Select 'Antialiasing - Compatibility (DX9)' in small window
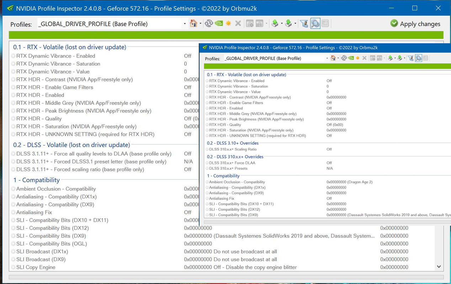Image resolution: width=451 pixels, height=284 pixels. pos(237,193)
